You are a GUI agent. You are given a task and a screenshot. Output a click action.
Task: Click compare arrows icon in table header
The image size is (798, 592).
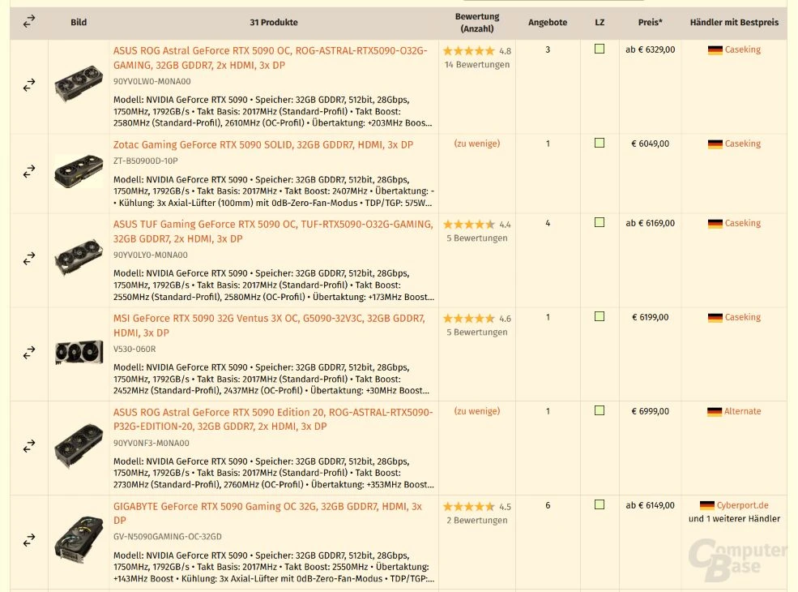point(29,21)
